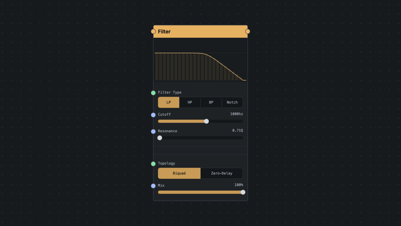Switch filter type to HP
This screenshot has width=401, height=226.
click(190, 102)
